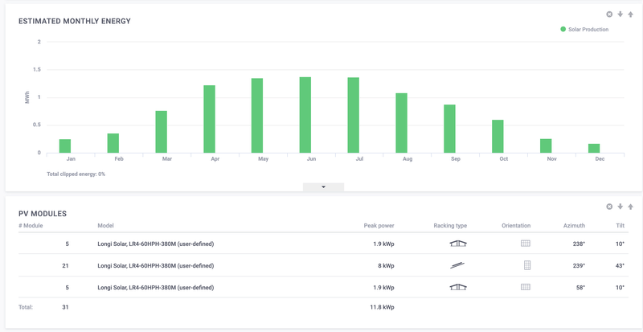Click landscape orientation icon in 238° row

pyautogui.click(x=526, y=244)
